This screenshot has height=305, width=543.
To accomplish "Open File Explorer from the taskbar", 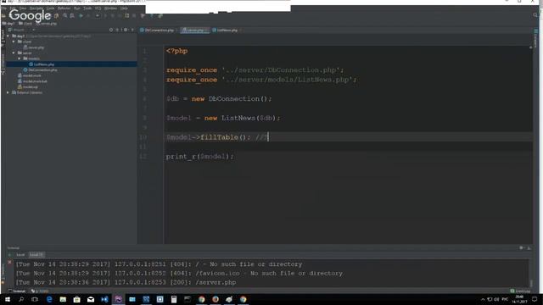I will pyautogui.click(x=63, y=299).
